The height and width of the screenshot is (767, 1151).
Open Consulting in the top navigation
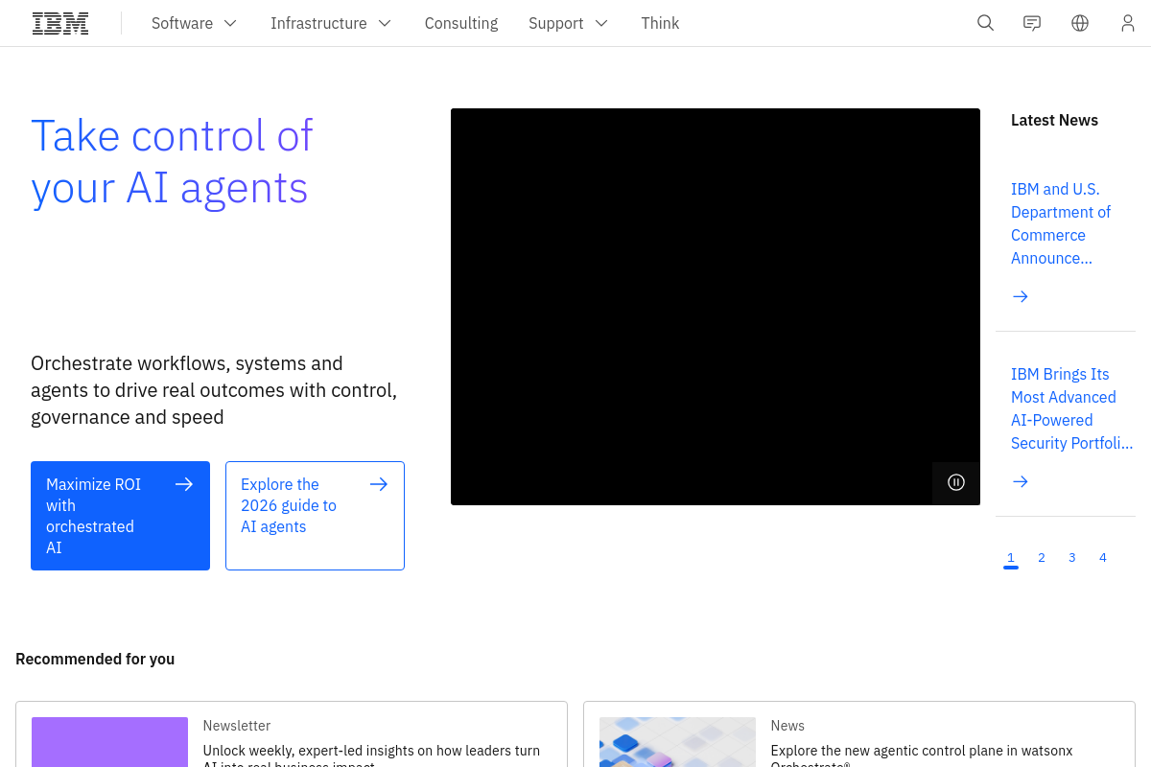click(461, 23)
